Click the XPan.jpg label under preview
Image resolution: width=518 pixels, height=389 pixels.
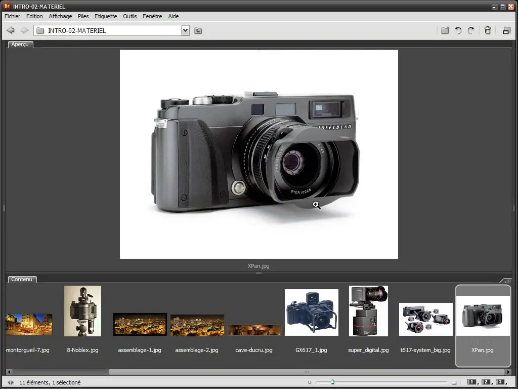click(258, 266)
